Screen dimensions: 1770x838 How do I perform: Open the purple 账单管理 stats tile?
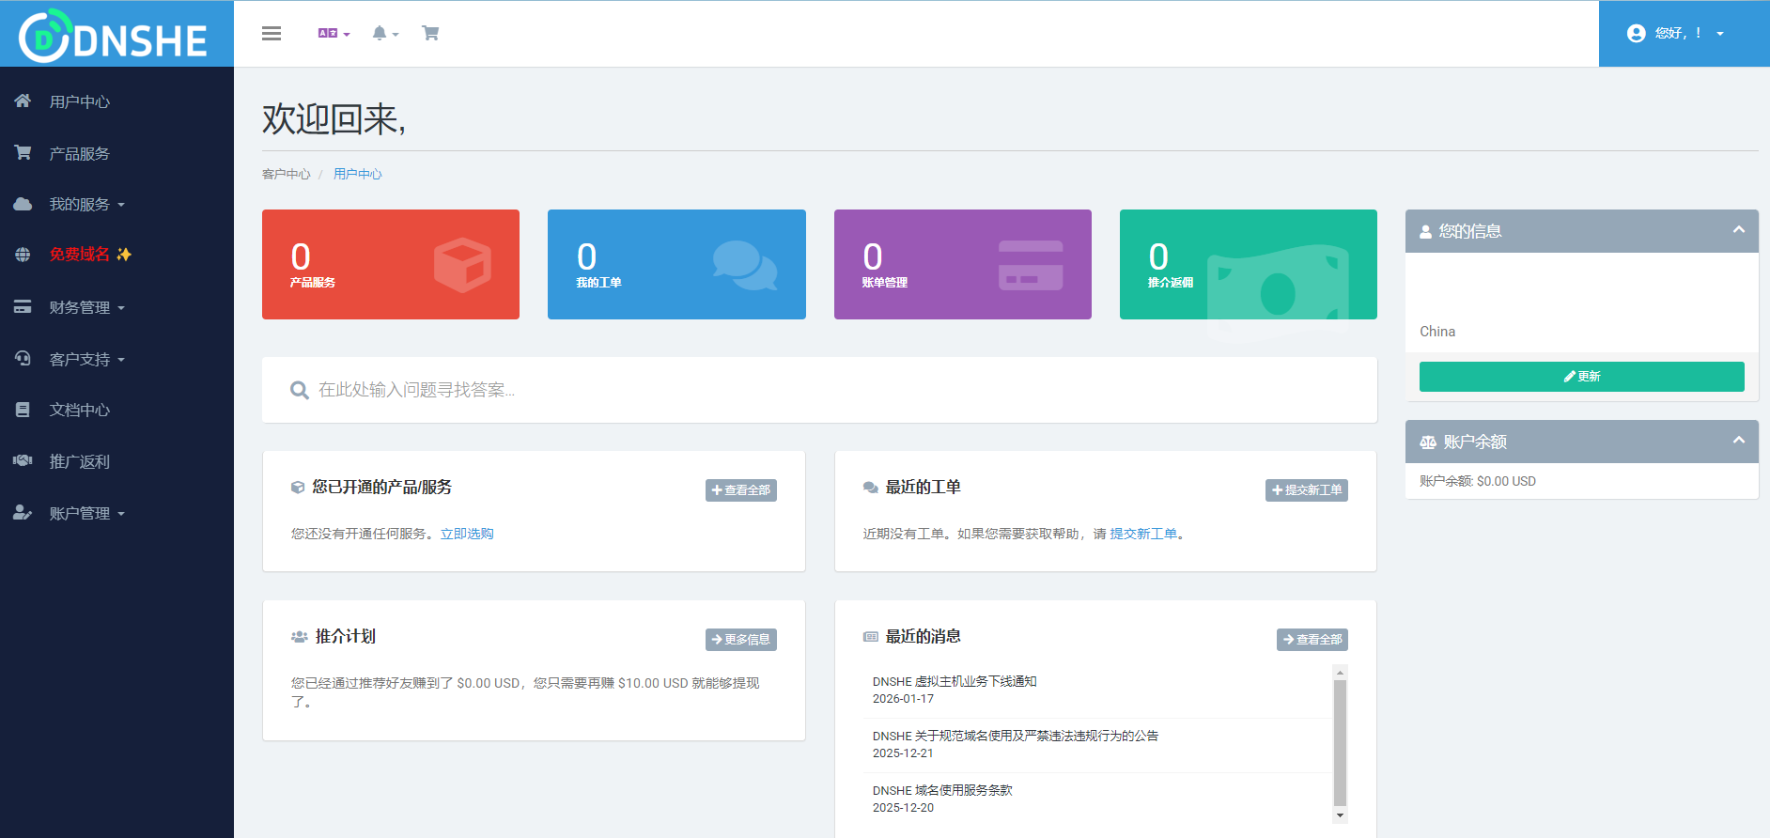[x=962, y=264]
